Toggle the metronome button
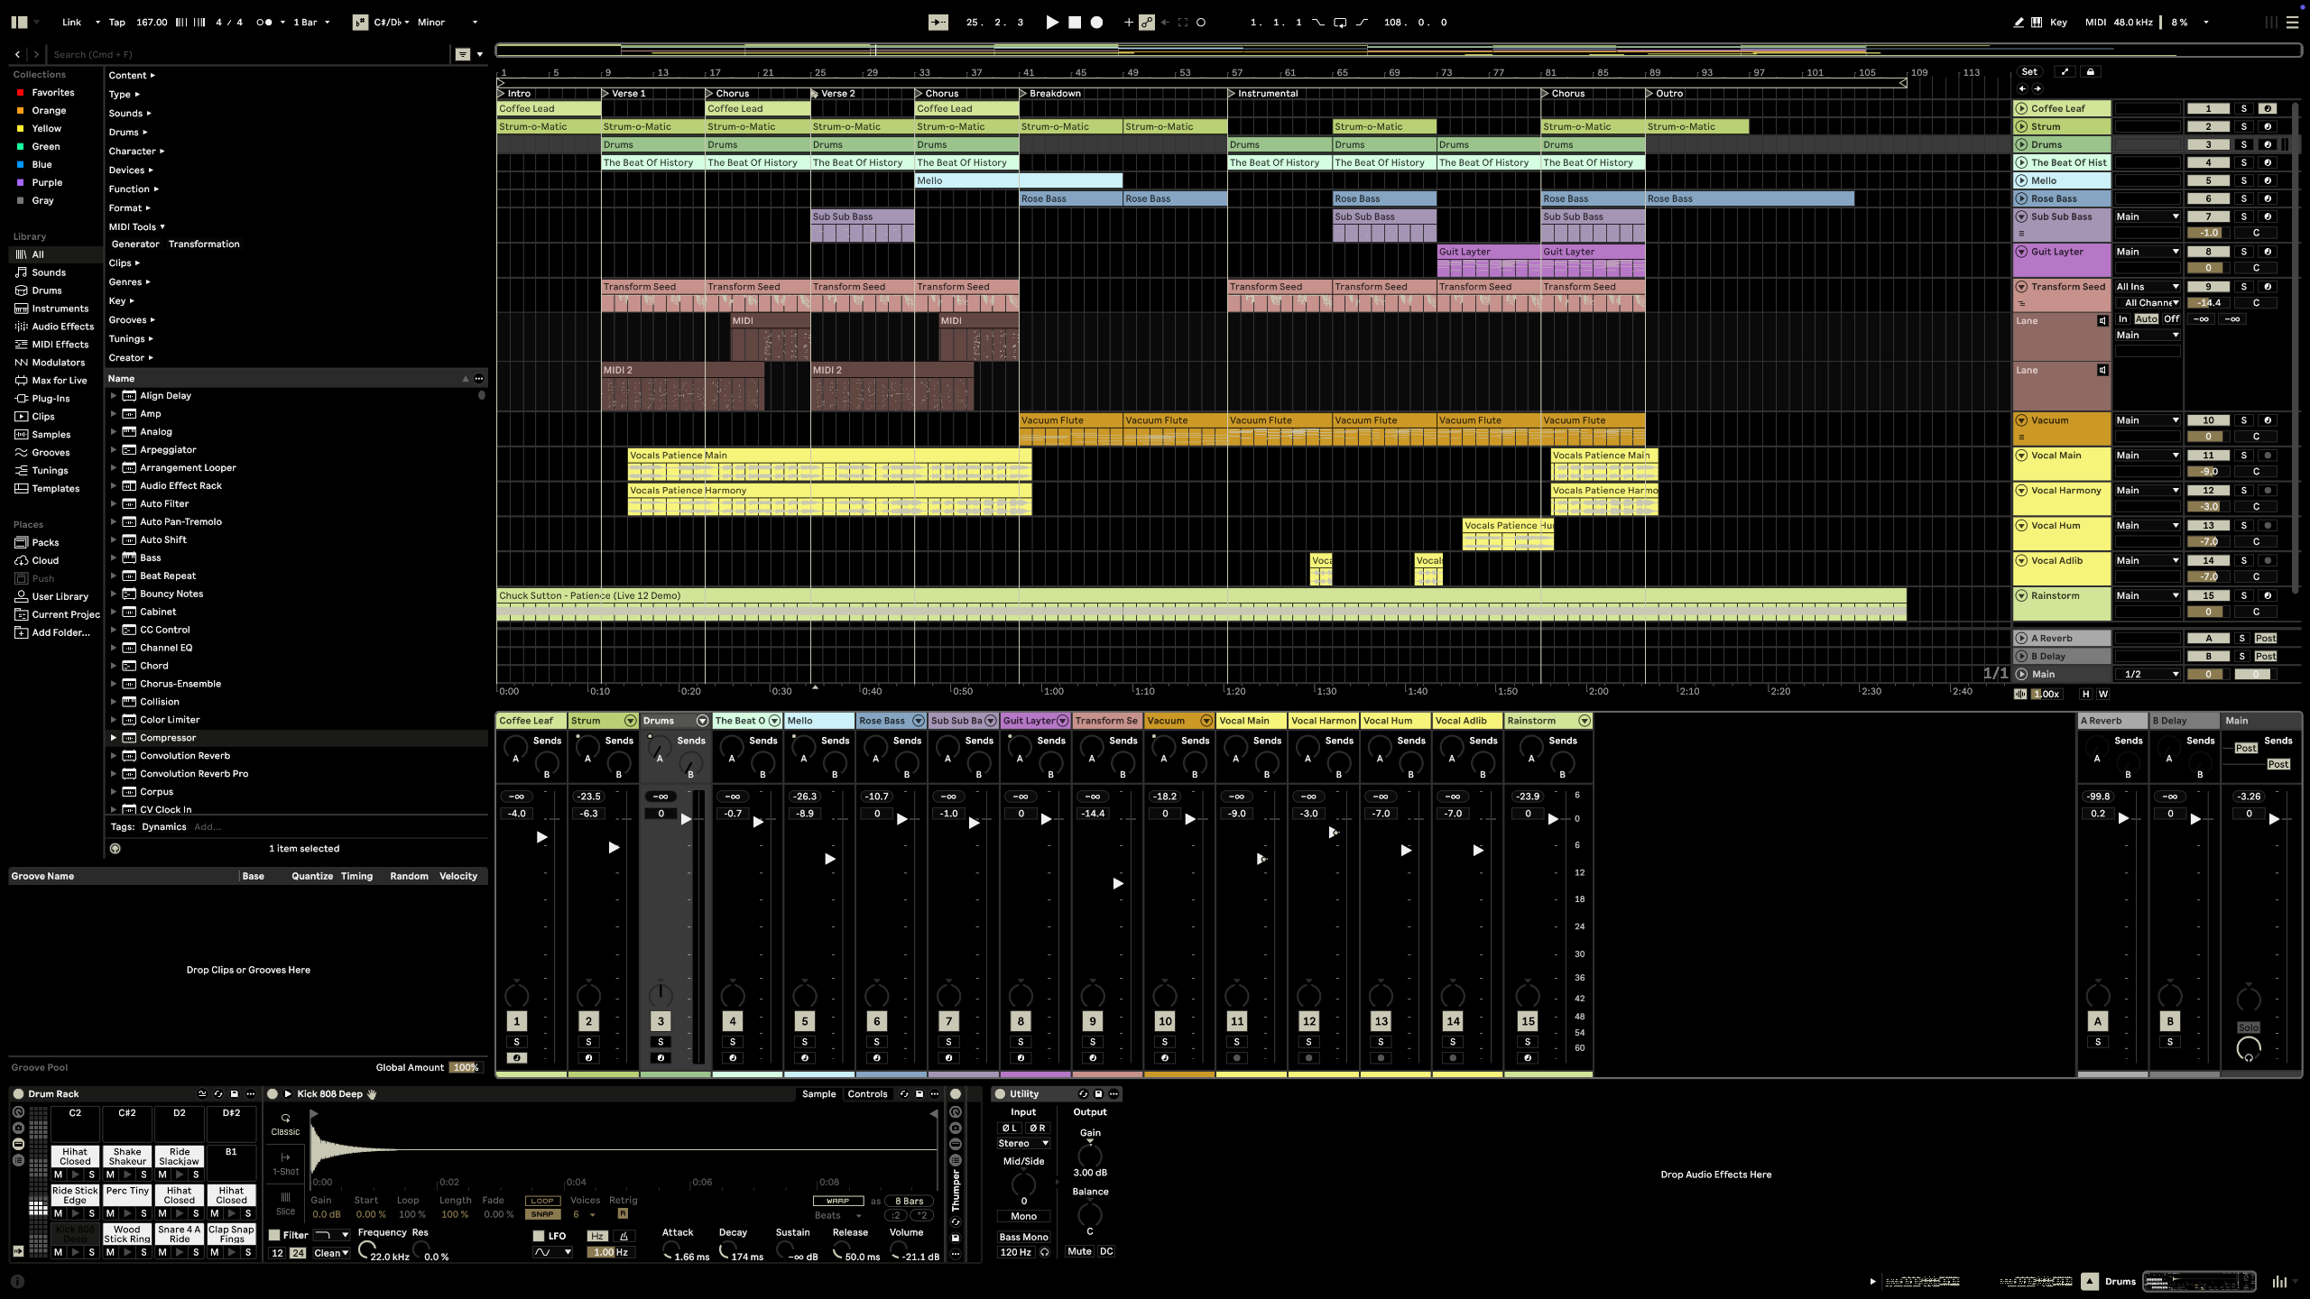2310x1299 pixels. point(264,23)
